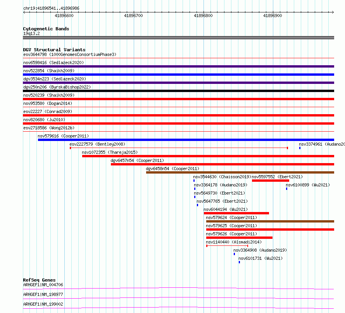Viewport: 345px width, 313px height.
Task: Open variant nsv579625 (Cooper2011)
Action: (x=231, y=226)
